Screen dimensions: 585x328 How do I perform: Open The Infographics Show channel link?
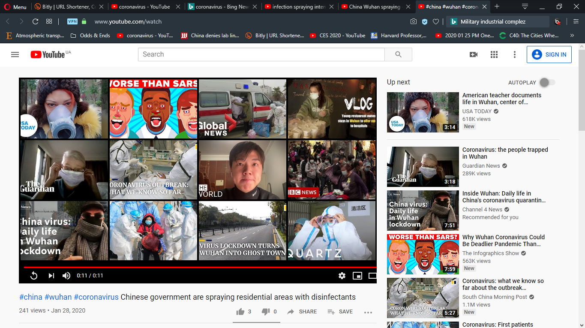point(491,253)
